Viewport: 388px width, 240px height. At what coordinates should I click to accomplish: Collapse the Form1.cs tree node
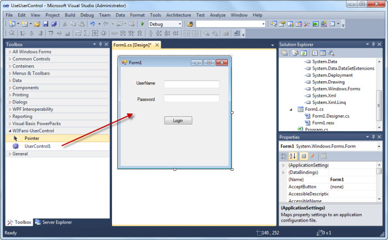coord(292,109)
